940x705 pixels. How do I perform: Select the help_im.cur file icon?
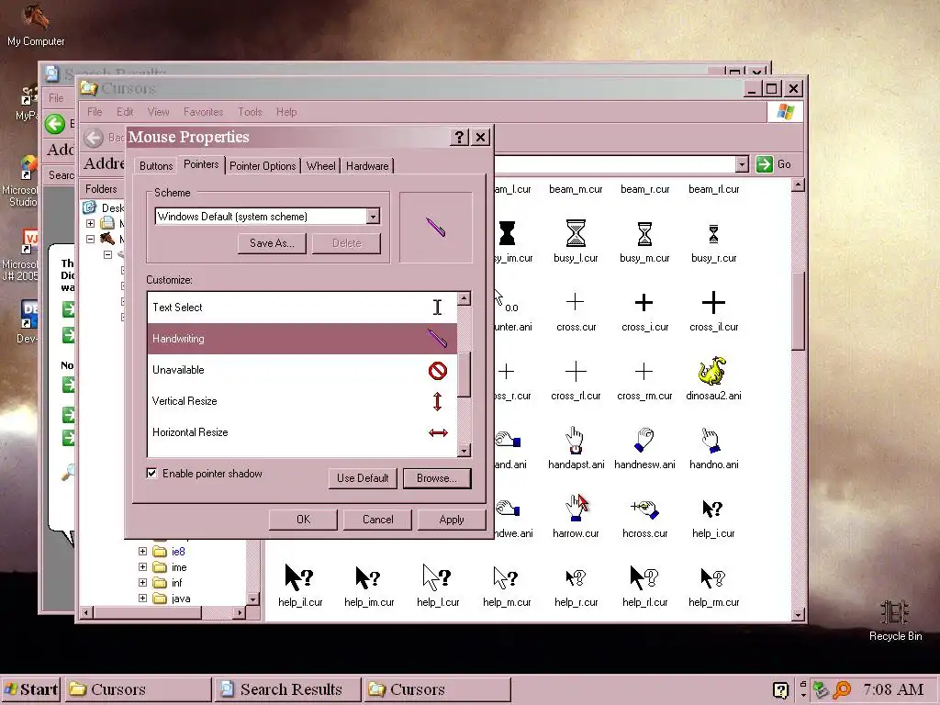367,578
